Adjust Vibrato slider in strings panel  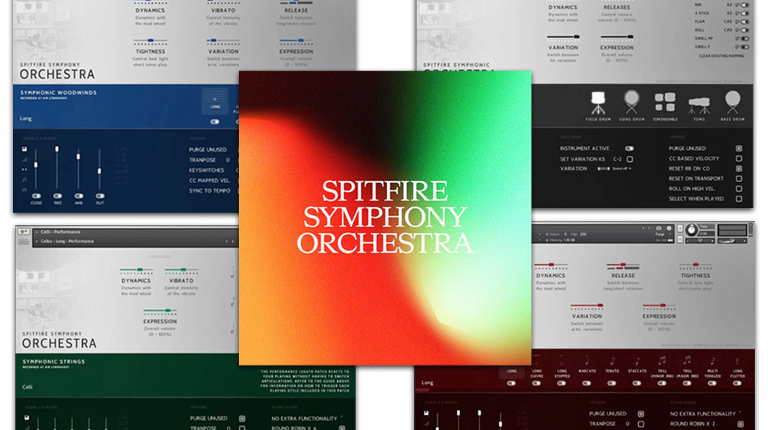(x=181, y=270)
